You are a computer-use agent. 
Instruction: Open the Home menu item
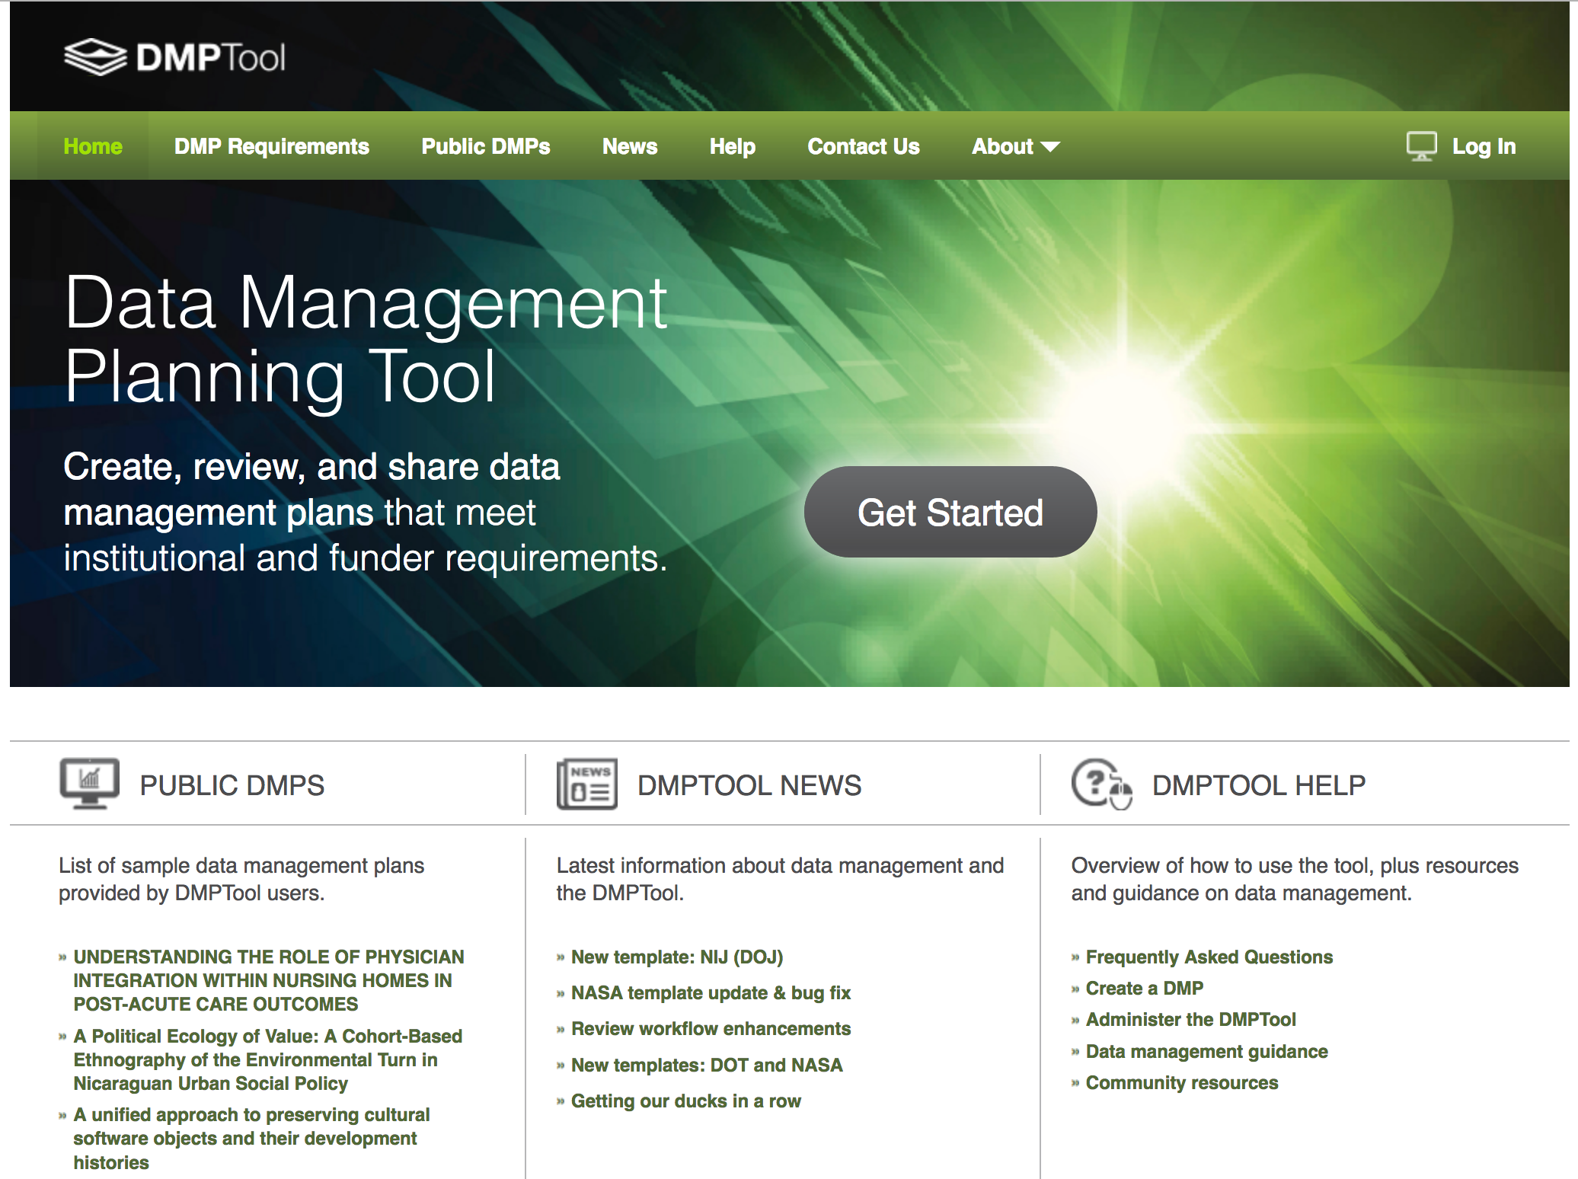tap(92, 146)
